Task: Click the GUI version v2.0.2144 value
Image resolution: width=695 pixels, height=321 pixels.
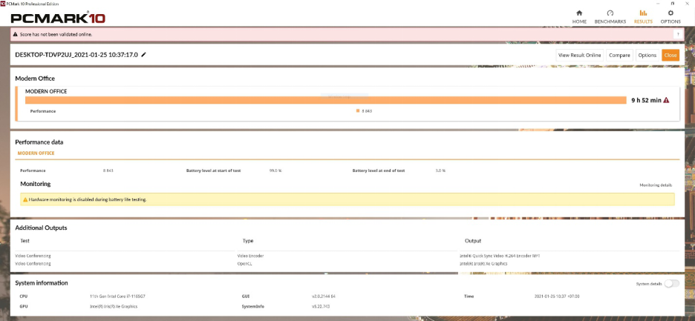Action: point(324,297)
